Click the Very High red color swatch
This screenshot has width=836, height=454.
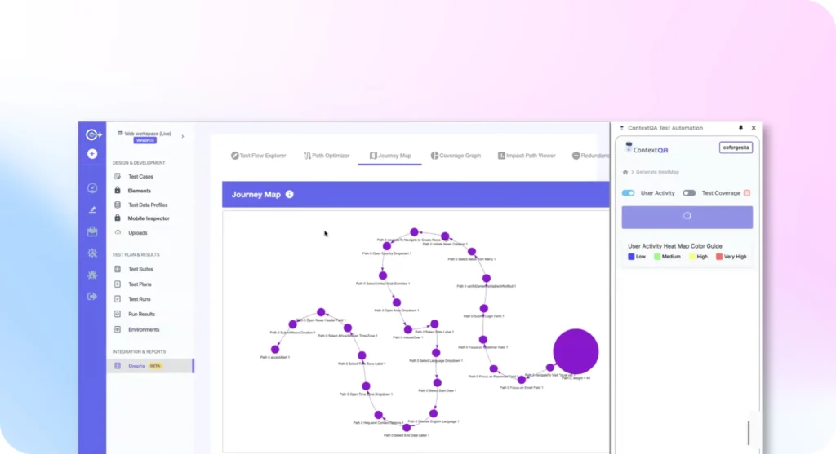click(x=718, y=257)
